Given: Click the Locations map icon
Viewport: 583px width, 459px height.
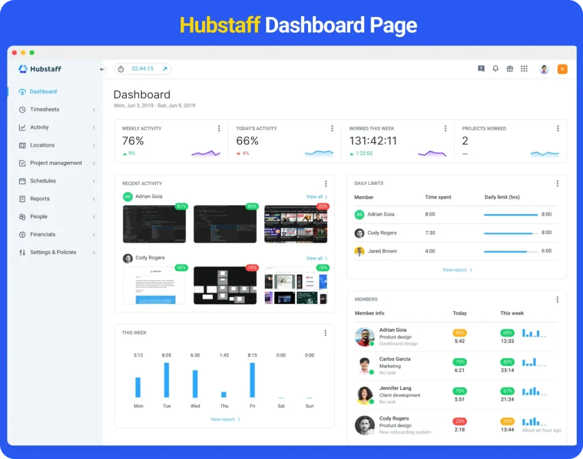Looking at the screenshot, I should coord(22,145).
